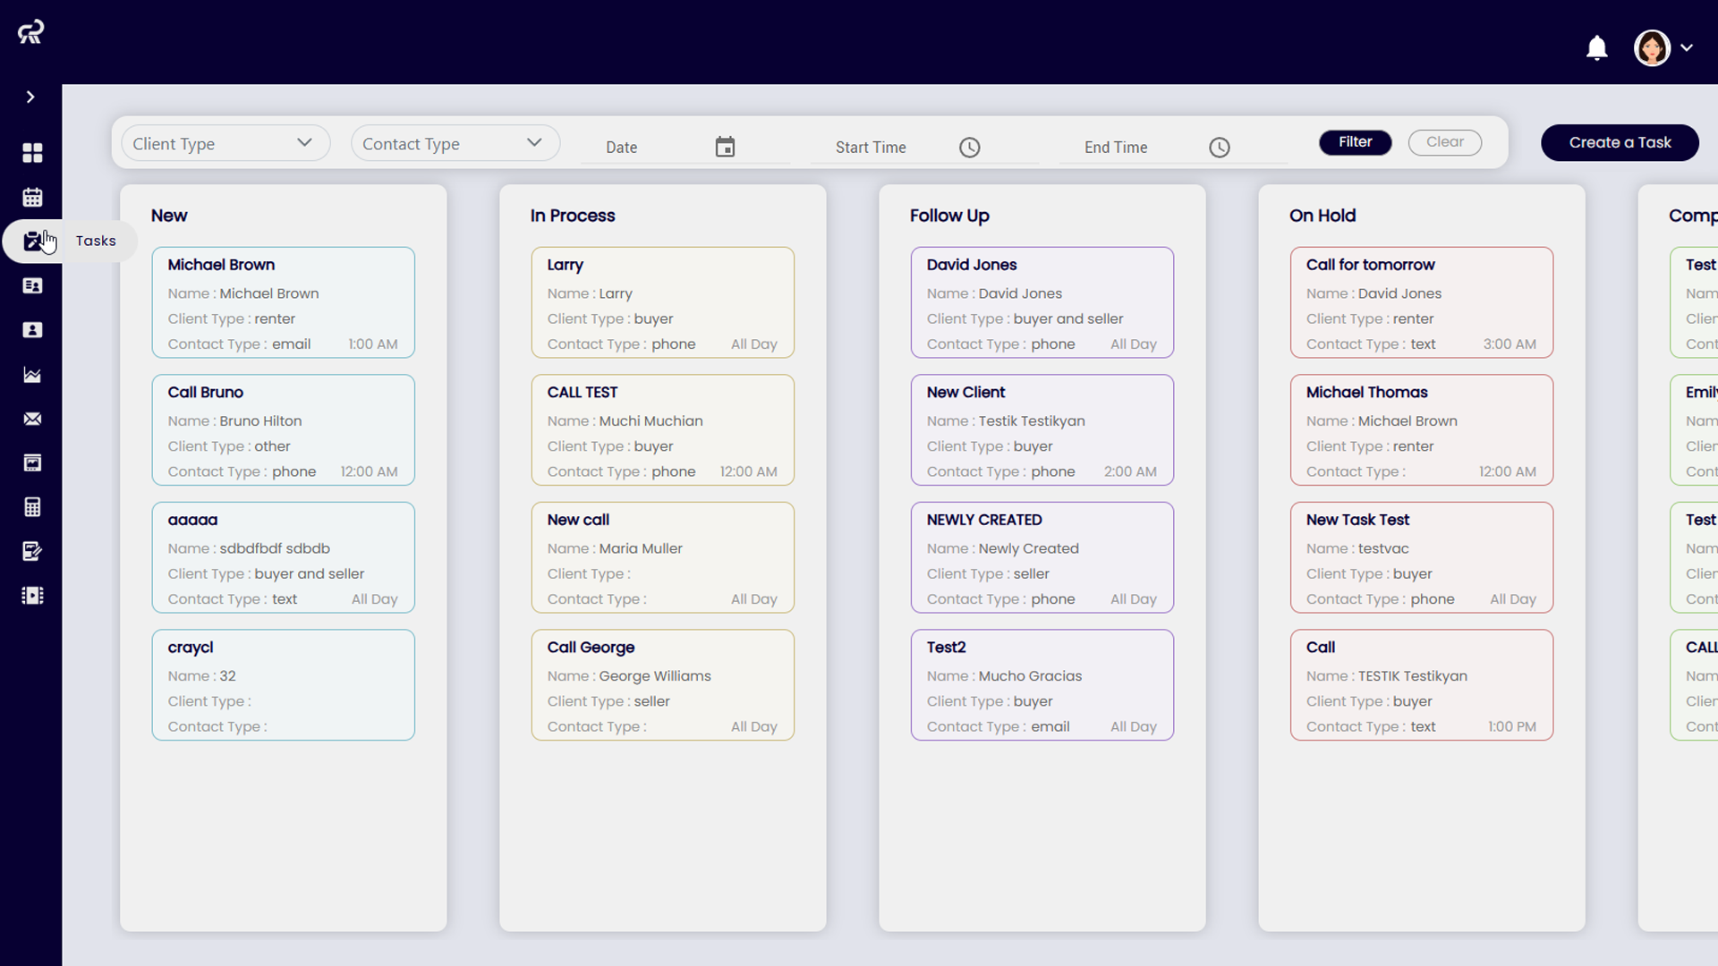The image size is (1718, 966).
Task: Click the Create a Task button
Action: point(1619,142)
